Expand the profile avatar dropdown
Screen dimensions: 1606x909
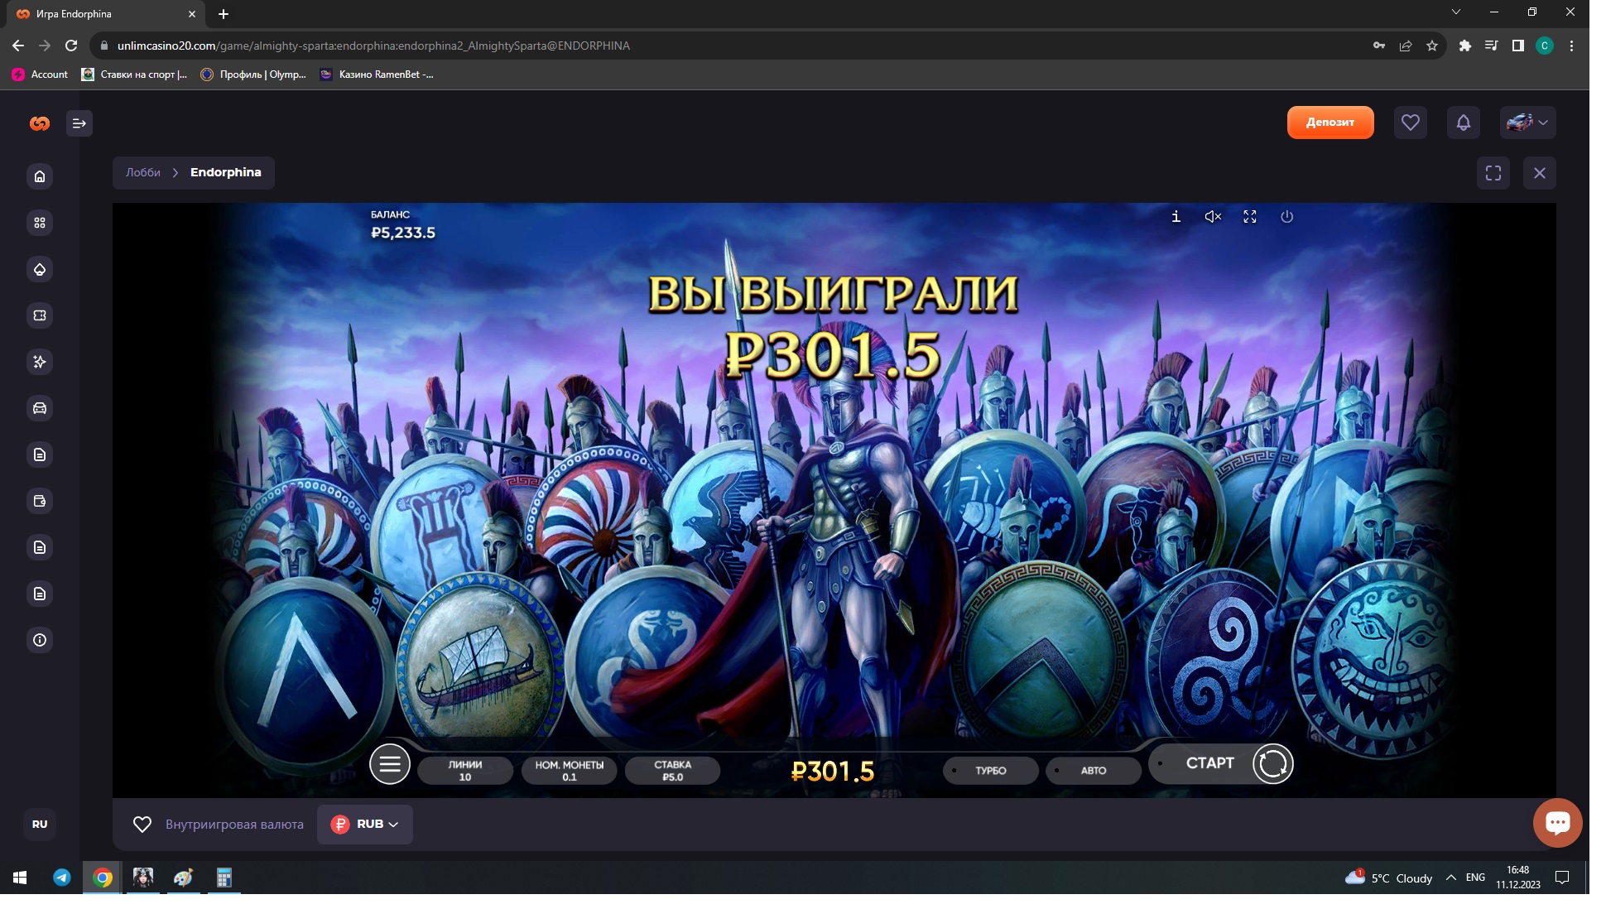1528,123
